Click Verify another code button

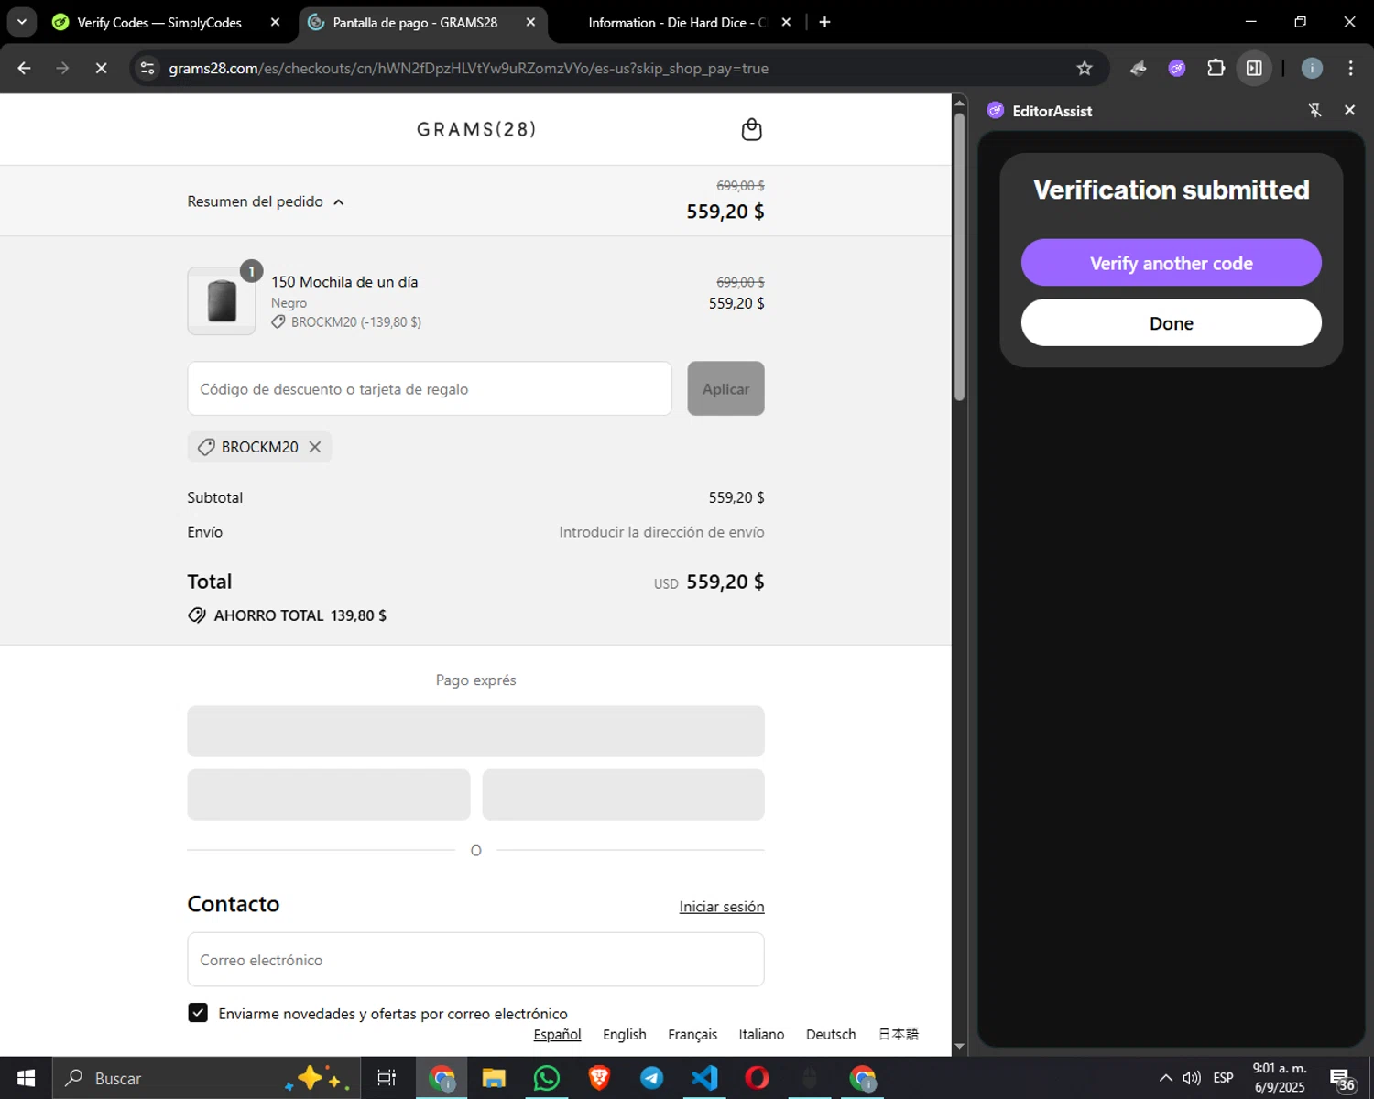[1171, 263]
